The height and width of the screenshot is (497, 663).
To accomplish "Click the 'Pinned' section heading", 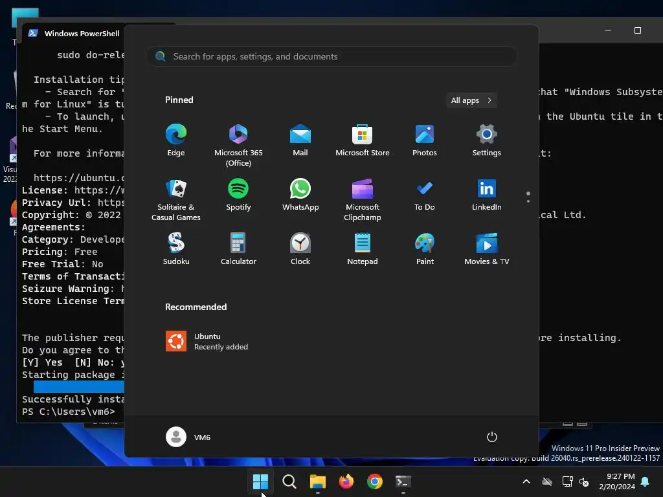I will [179, 100].
